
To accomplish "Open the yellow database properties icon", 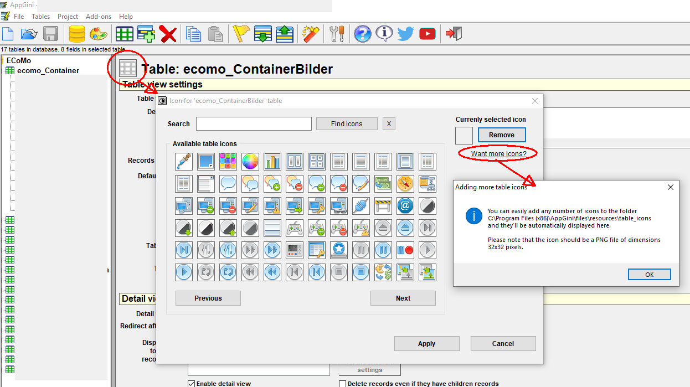I will [x=77, y=34].
